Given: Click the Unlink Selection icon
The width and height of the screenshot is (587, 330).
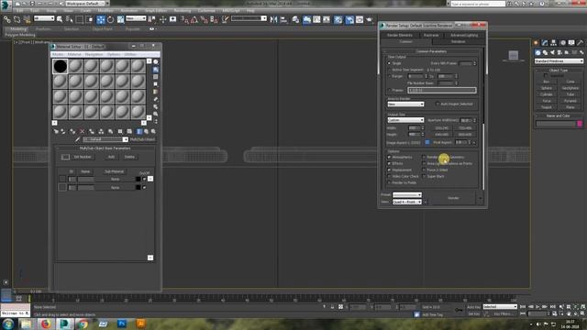Looking at the screenshot, I should tap(17, 19).
